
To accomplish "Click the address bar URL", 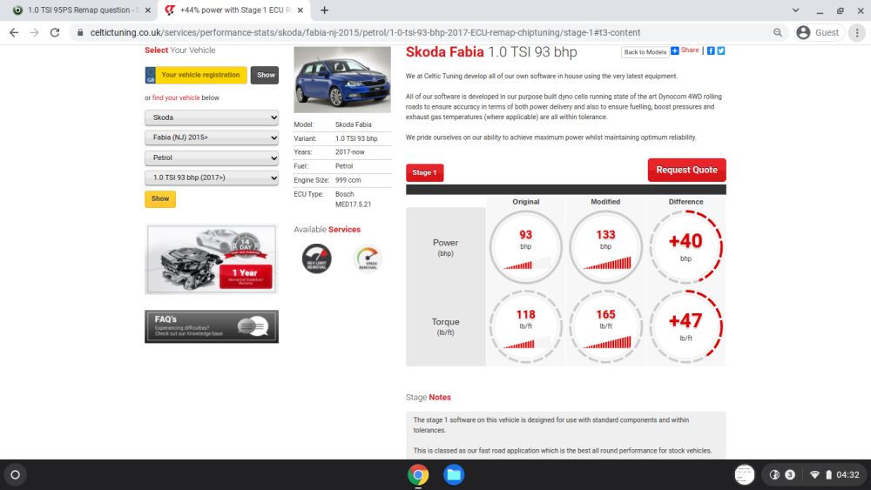I will point(365,33).
